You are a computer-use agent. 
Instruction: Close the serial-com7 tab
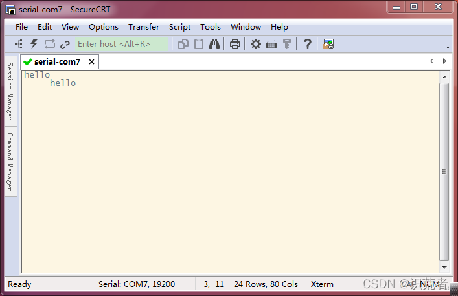coord(91,62)
